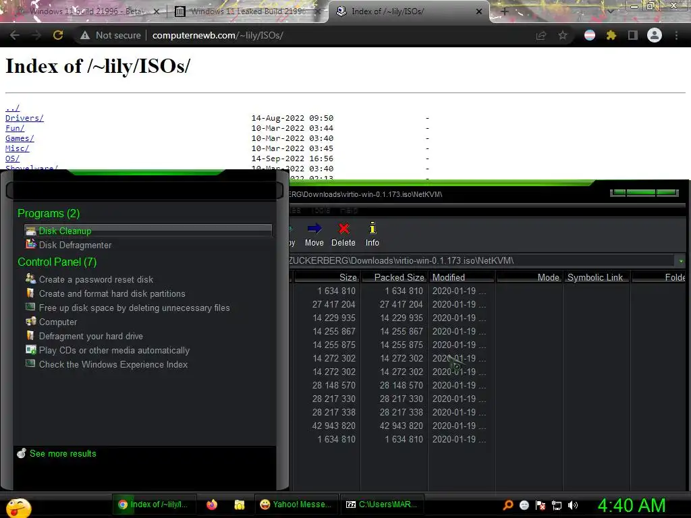Open Firefox from the taskbar
This screenshot has height=518, width=691.
(x=212, y=505)
